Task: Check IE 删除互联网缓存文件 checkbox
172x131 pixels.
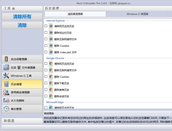Action: (x=46, y=39)
